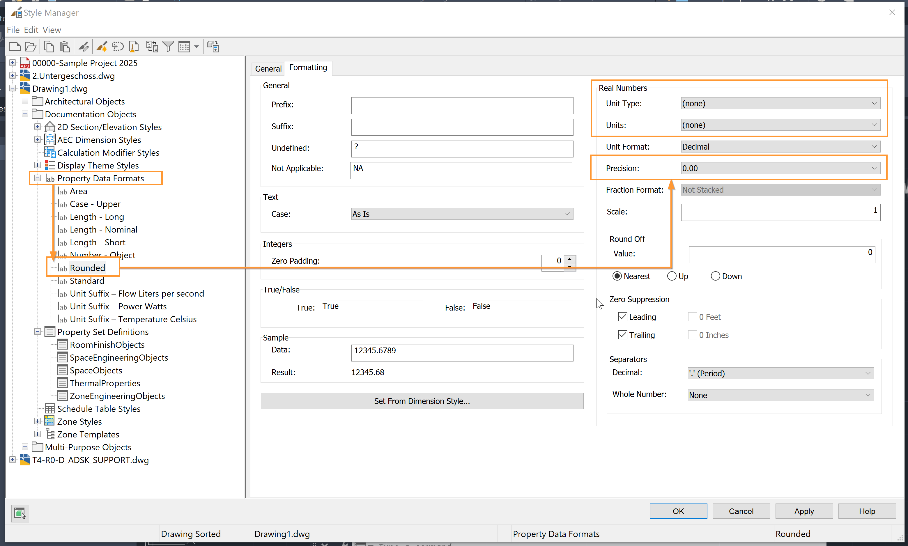This screenshot has height=546, width=908.
Task: Copy the selected style
Action: [x=49, y=46]
